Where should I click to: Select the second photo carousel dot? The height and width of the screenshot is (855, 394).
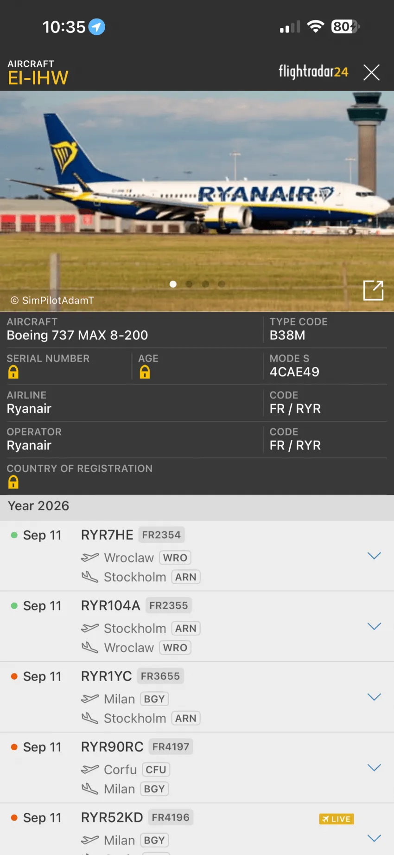coord(189,284)
